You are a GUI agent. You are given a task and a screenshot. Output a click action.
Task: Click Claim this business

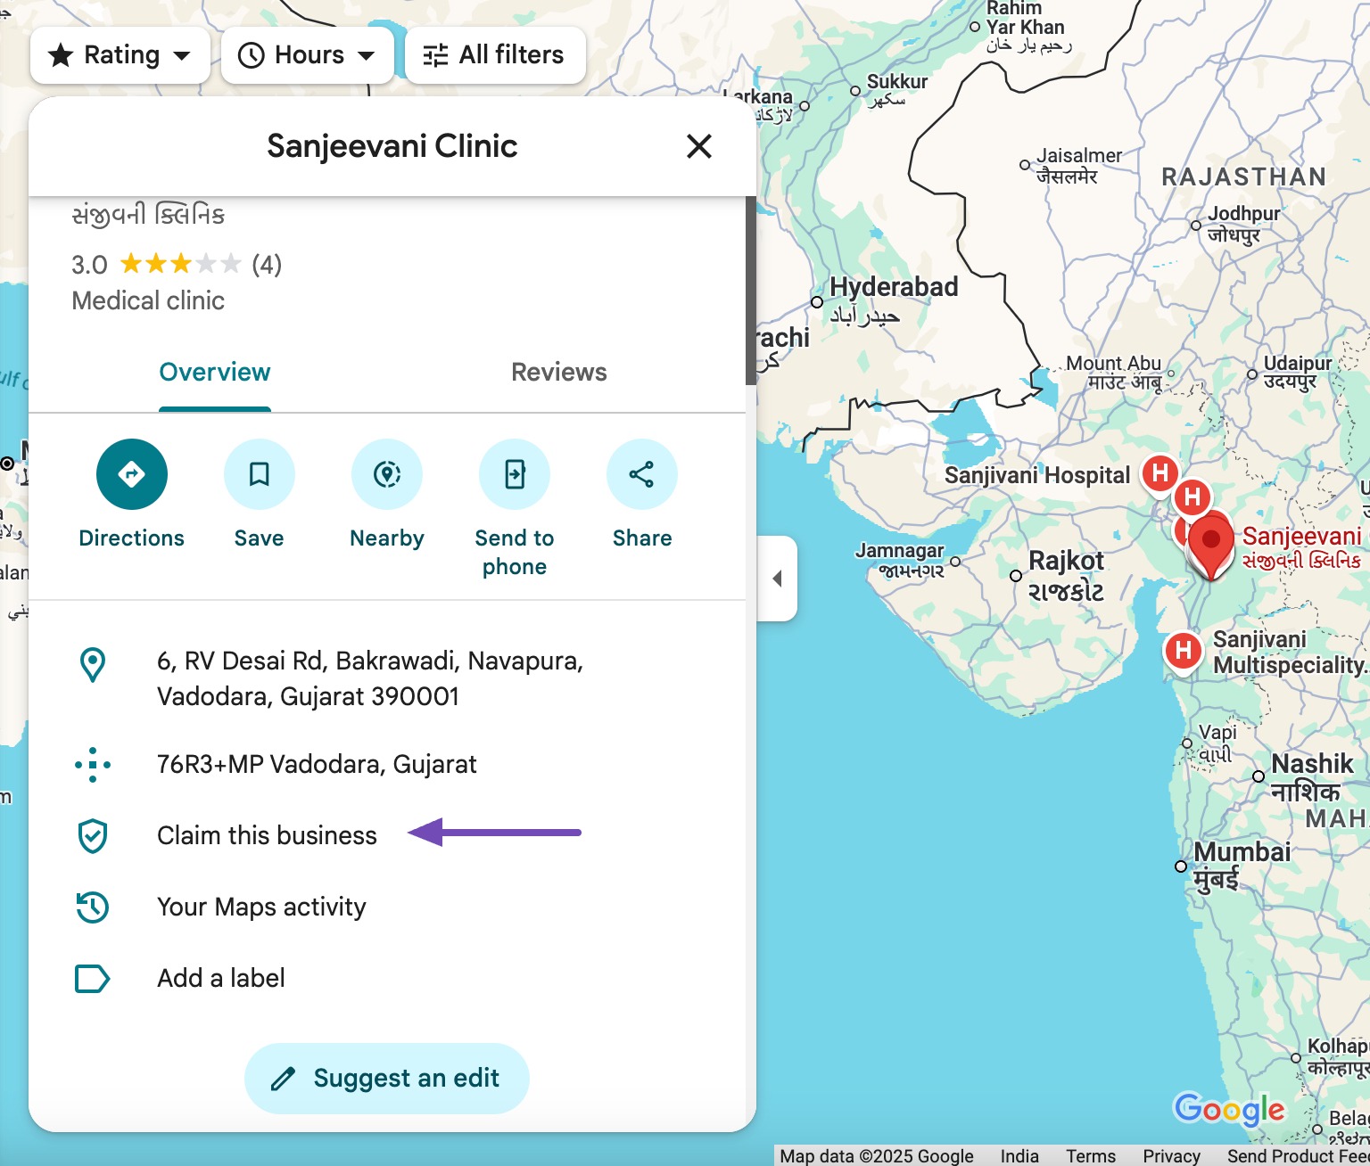(267, 835)
